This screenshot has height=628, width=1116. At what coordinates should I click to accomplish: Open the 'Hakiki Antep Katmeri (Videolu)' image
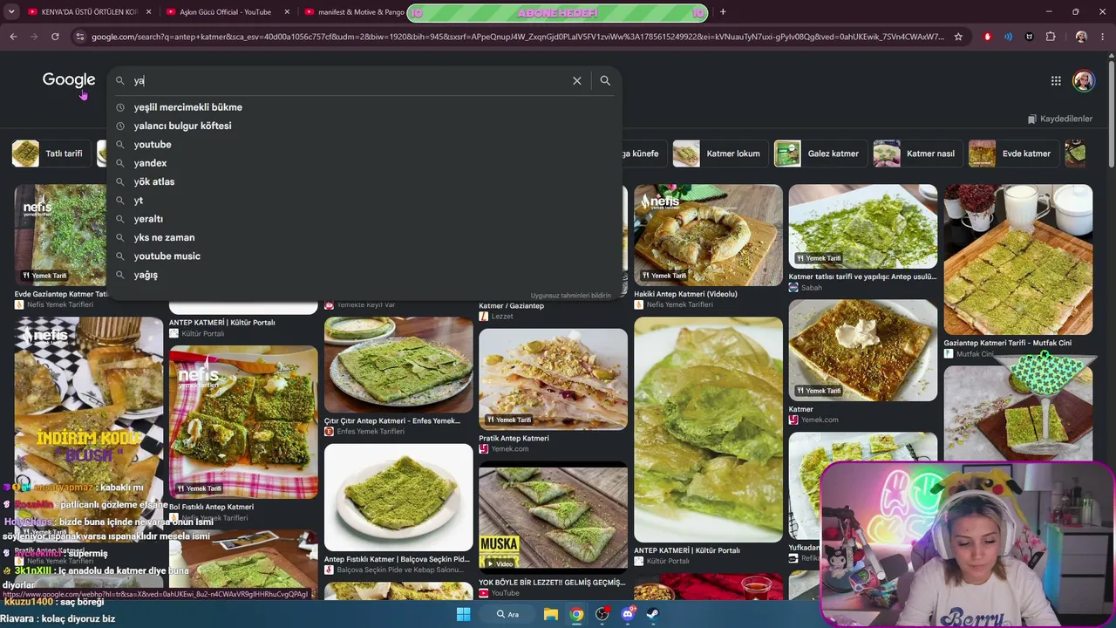[708, 235]
